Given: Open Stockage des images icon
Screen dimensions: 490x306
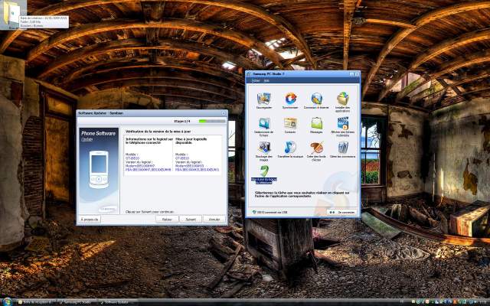Looking at the screenshot, I should click(264, 147).
